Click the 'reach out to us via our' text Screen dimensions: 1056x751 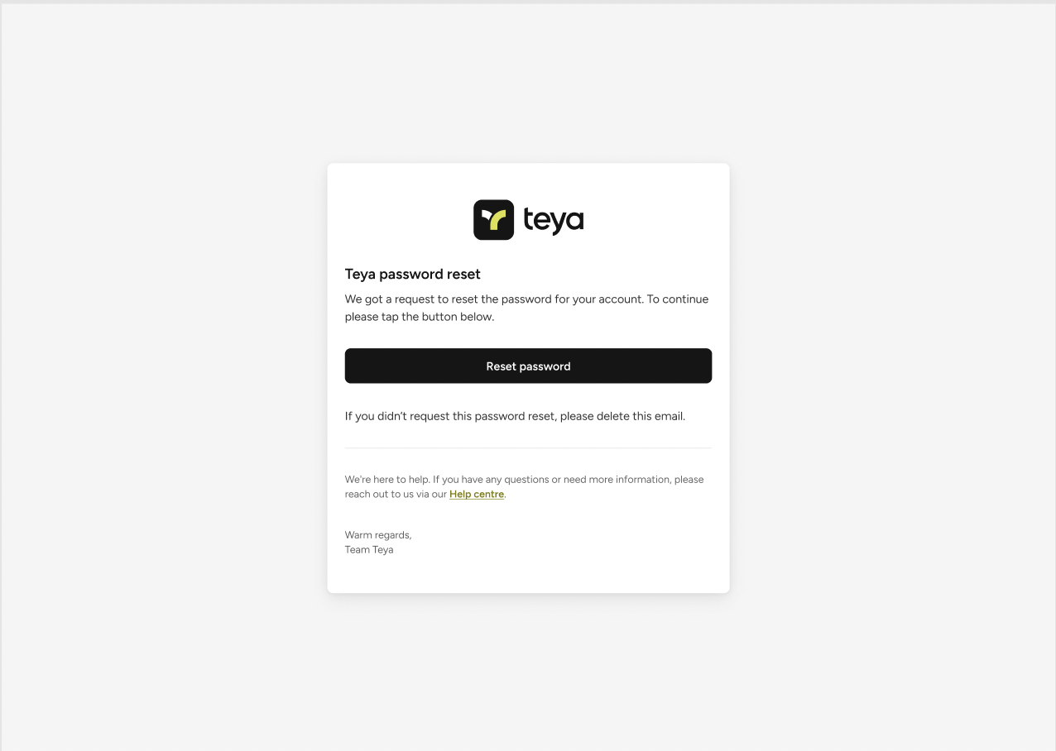tap(396, 494)
